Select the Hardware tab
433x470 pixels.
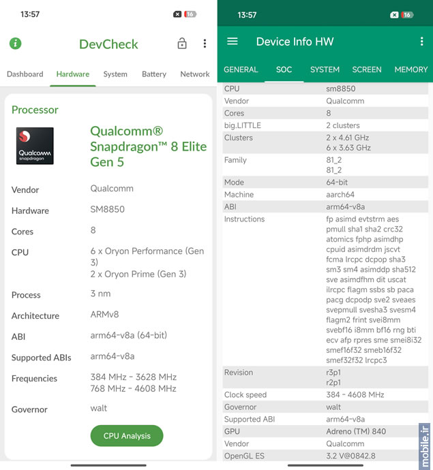coord(73,74)
